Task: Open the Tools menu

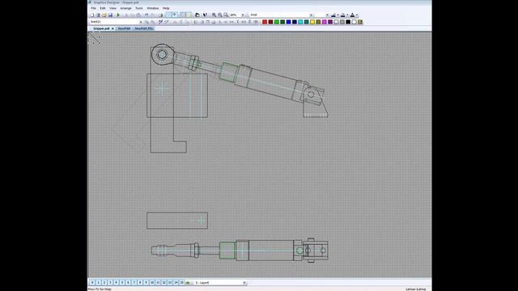Action: pyautogui.click(x=139, y=8)
